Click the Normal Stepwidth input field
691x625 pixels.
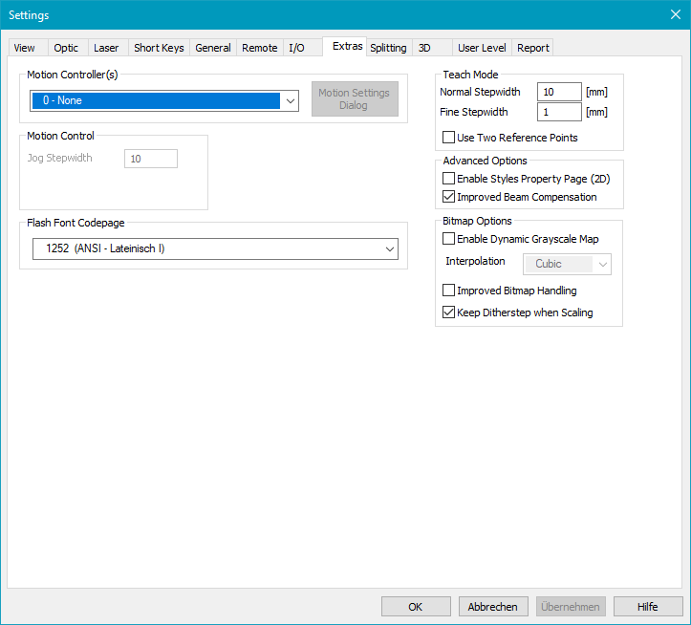point(559,92)
